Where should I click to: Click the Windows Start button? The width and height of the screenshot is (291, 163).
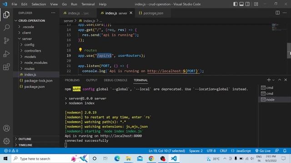point(5,158)
